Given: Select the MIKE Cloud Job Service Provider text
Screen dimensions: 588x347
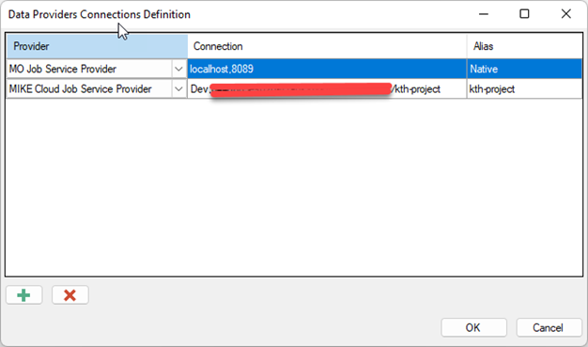Looking at the screenshot, I should coord(81,89).
